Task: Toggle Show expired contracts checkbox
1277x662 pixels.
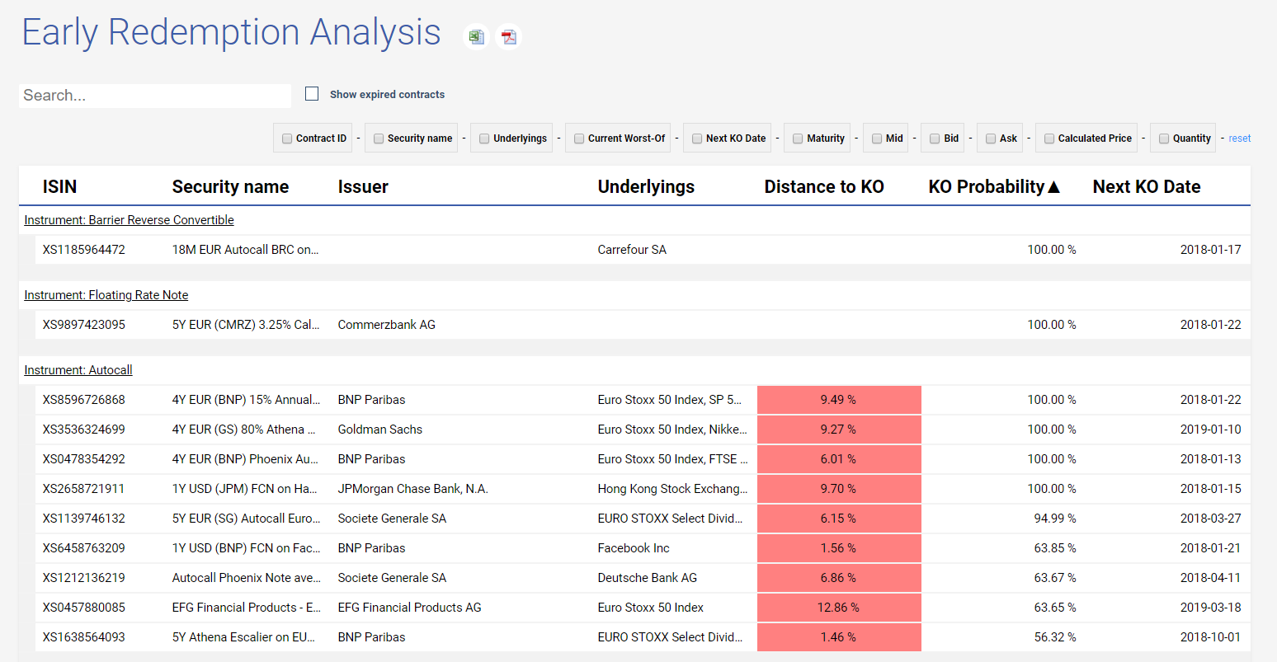Action: tap(312, 94)
